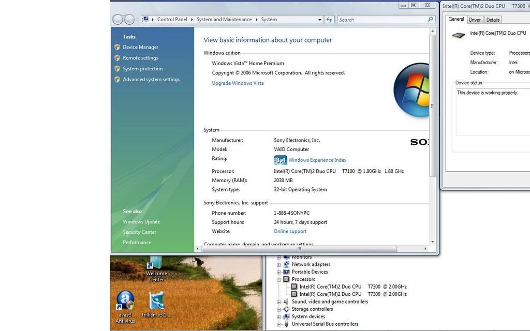Open the address bar history dropdown arrow
Screen dimensions: 530x331
click(x=320, y=20)
